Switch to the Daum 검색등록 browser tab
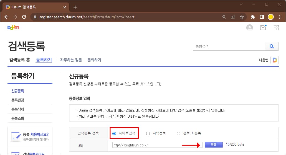The width and height of the screenshot is (286, 155). 36,7
